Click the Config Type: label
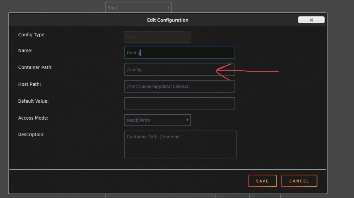354x198 pixels. pos(32,35)
